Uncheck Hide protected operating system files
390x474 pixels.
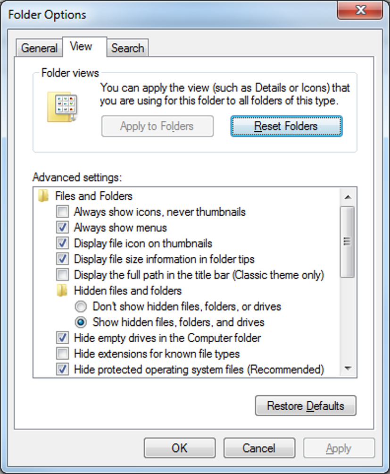(x=62, y=369)
